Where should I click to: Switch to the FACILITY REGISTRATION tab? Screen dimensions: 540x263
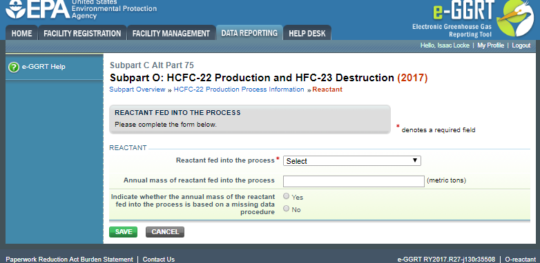82,33
